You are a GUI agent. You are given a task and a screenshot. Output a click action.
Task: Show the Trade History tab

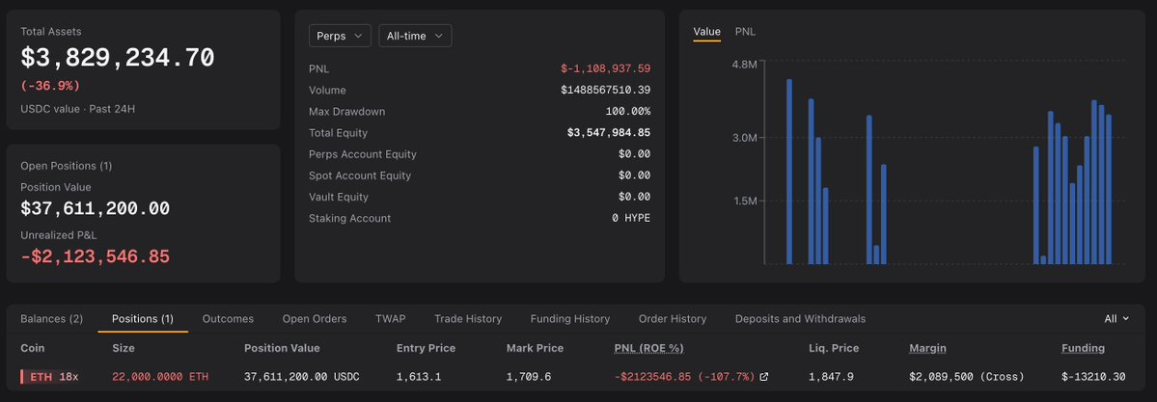(x=468, y=319)
